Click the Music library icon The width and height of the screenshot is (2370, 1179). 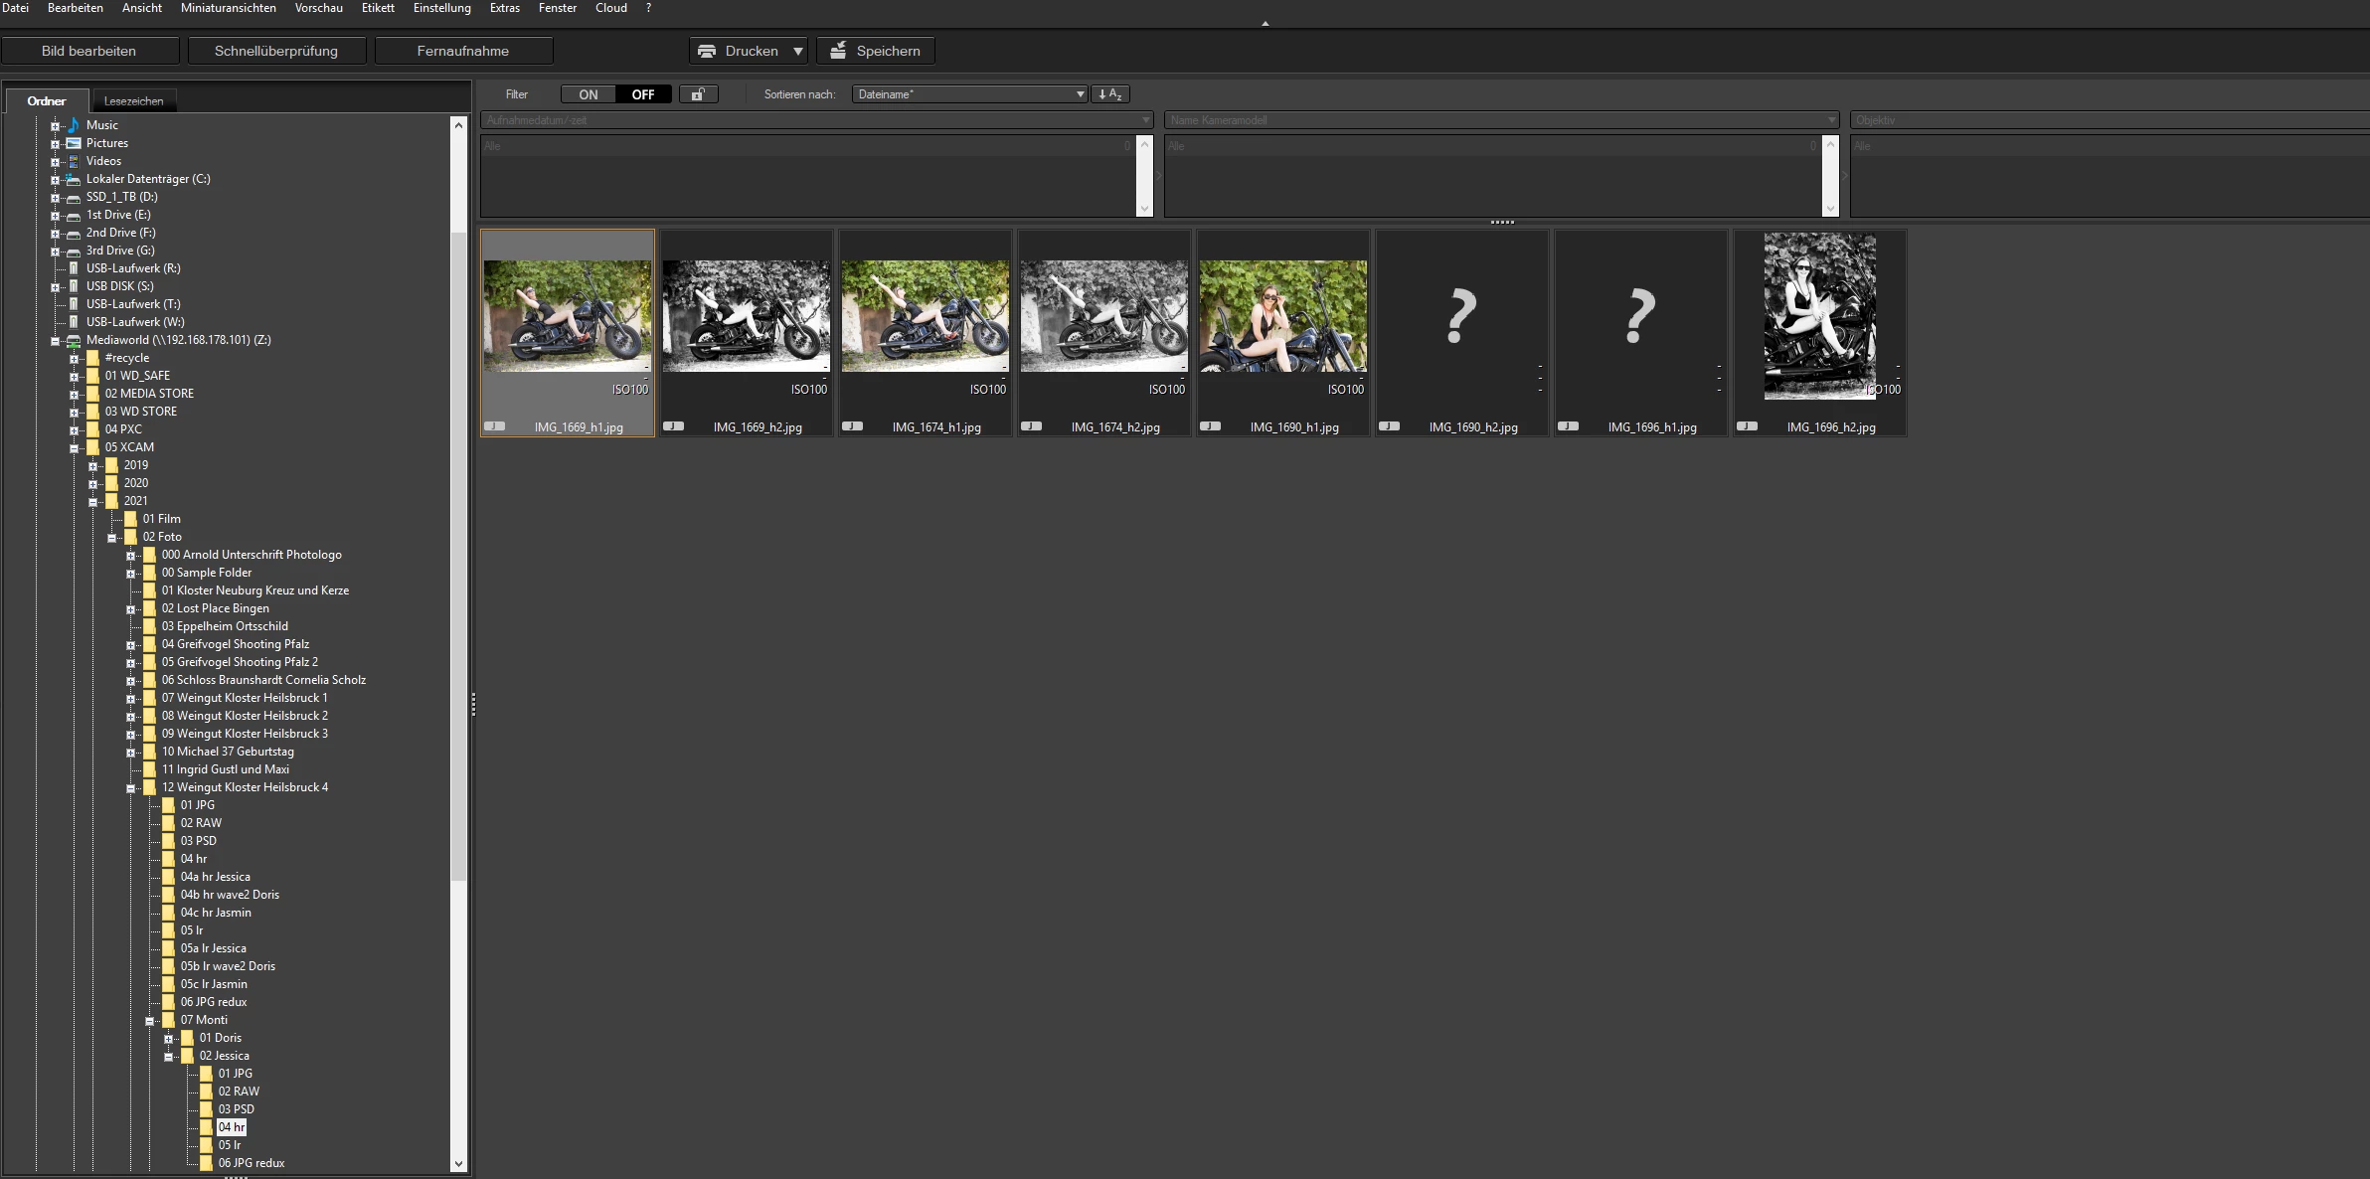74,125
